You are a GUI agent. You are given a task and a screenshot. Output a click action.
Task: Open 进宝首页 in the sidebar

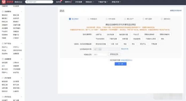tap(5, 100)
